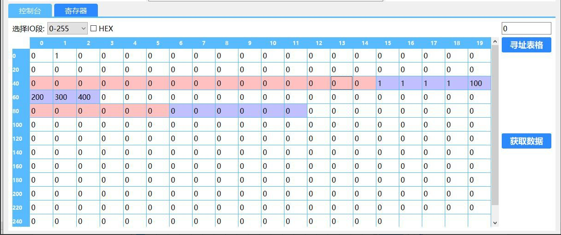This screenshot has width=561, height=235.
Task: Switch to the 控制台 tab
Action: coord(30,11)
